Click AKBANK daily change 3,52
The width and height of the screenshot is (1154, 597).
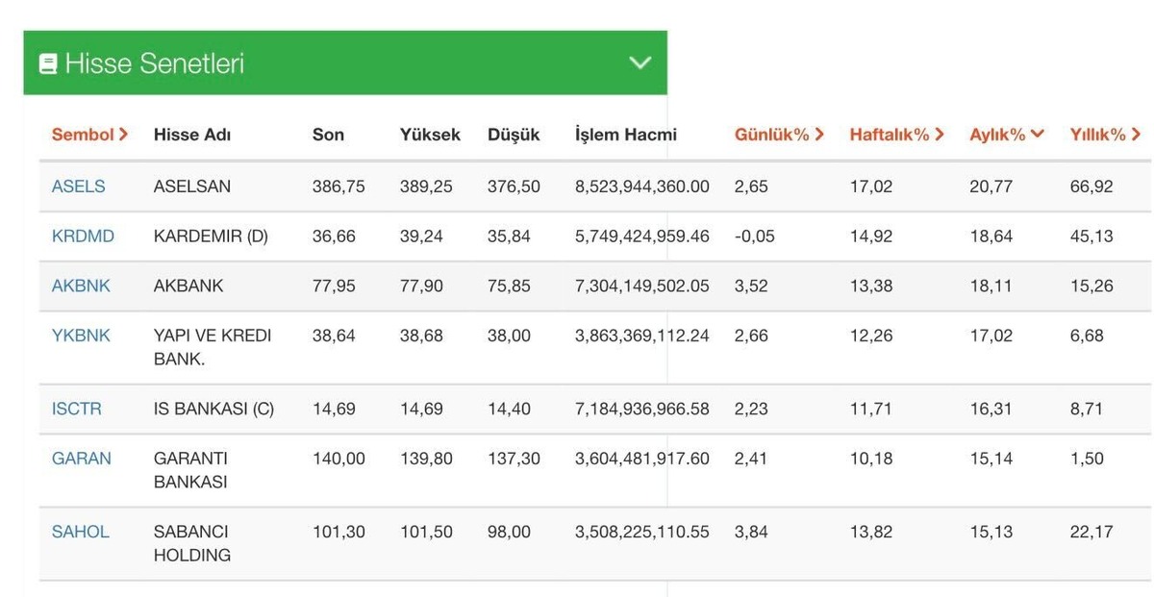[751, 286]
